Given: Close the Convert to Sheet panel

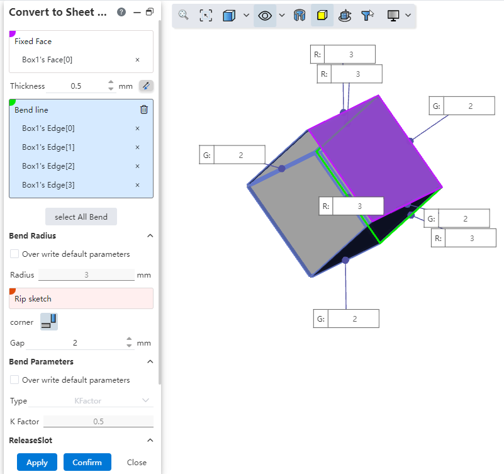Looking at the screenshot, I should click(137, 463).
